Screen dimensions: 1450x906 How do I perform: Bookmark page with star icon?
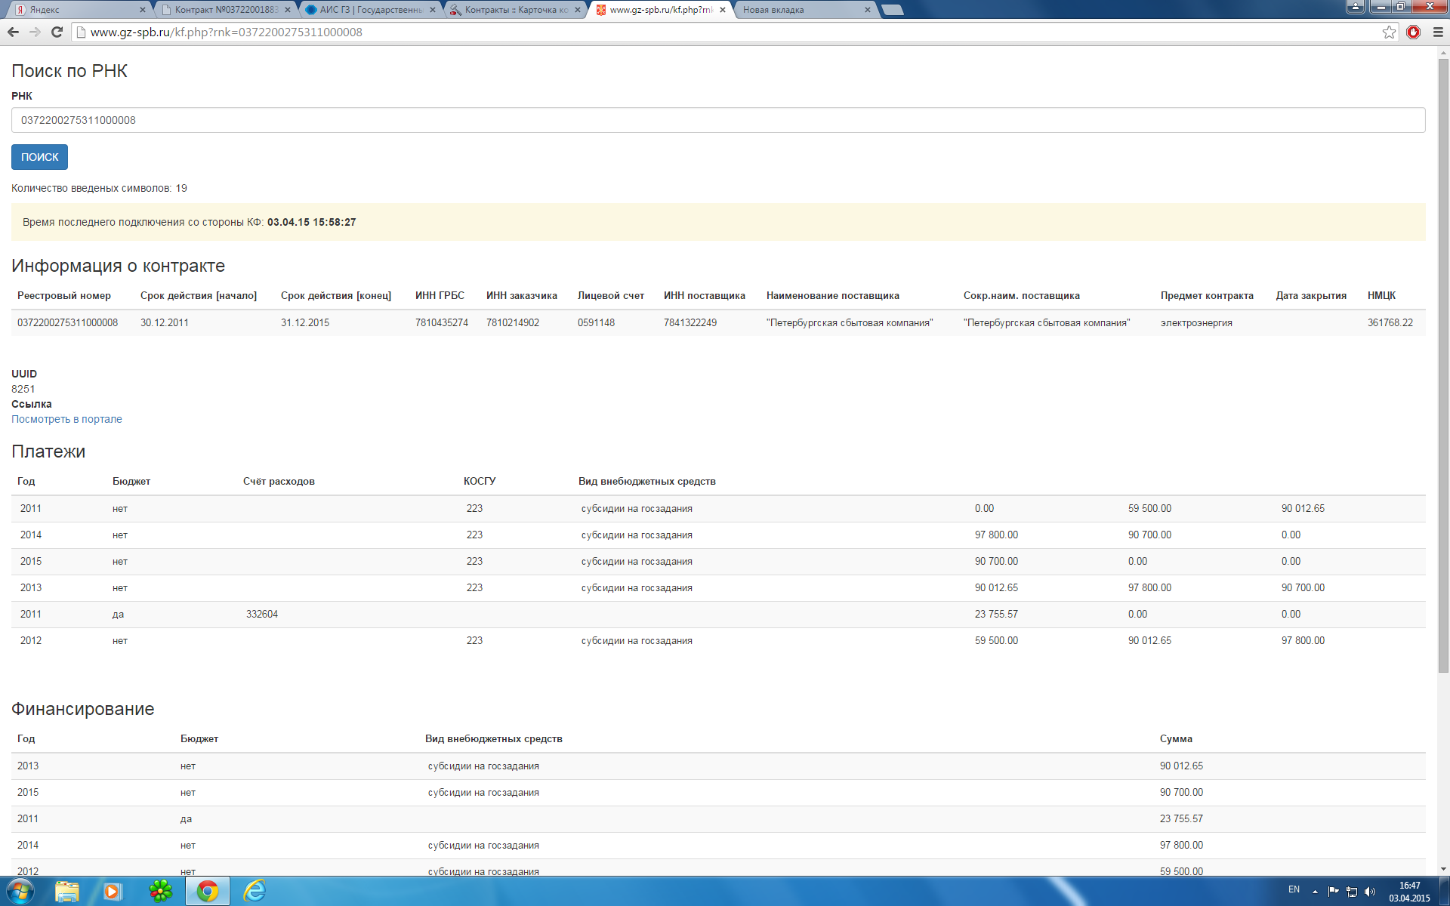point(1389,32)
